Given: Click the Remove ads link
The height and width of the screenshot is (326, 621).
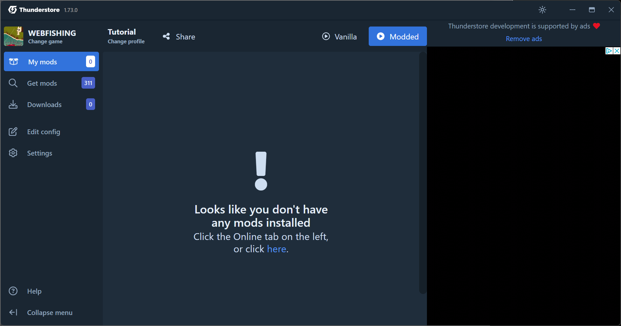Looking at the screenshot, I should [524, 39].
